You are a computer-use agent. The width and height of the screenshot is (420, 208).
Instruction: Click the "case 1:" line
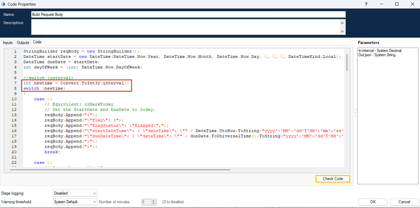(43, 163)
